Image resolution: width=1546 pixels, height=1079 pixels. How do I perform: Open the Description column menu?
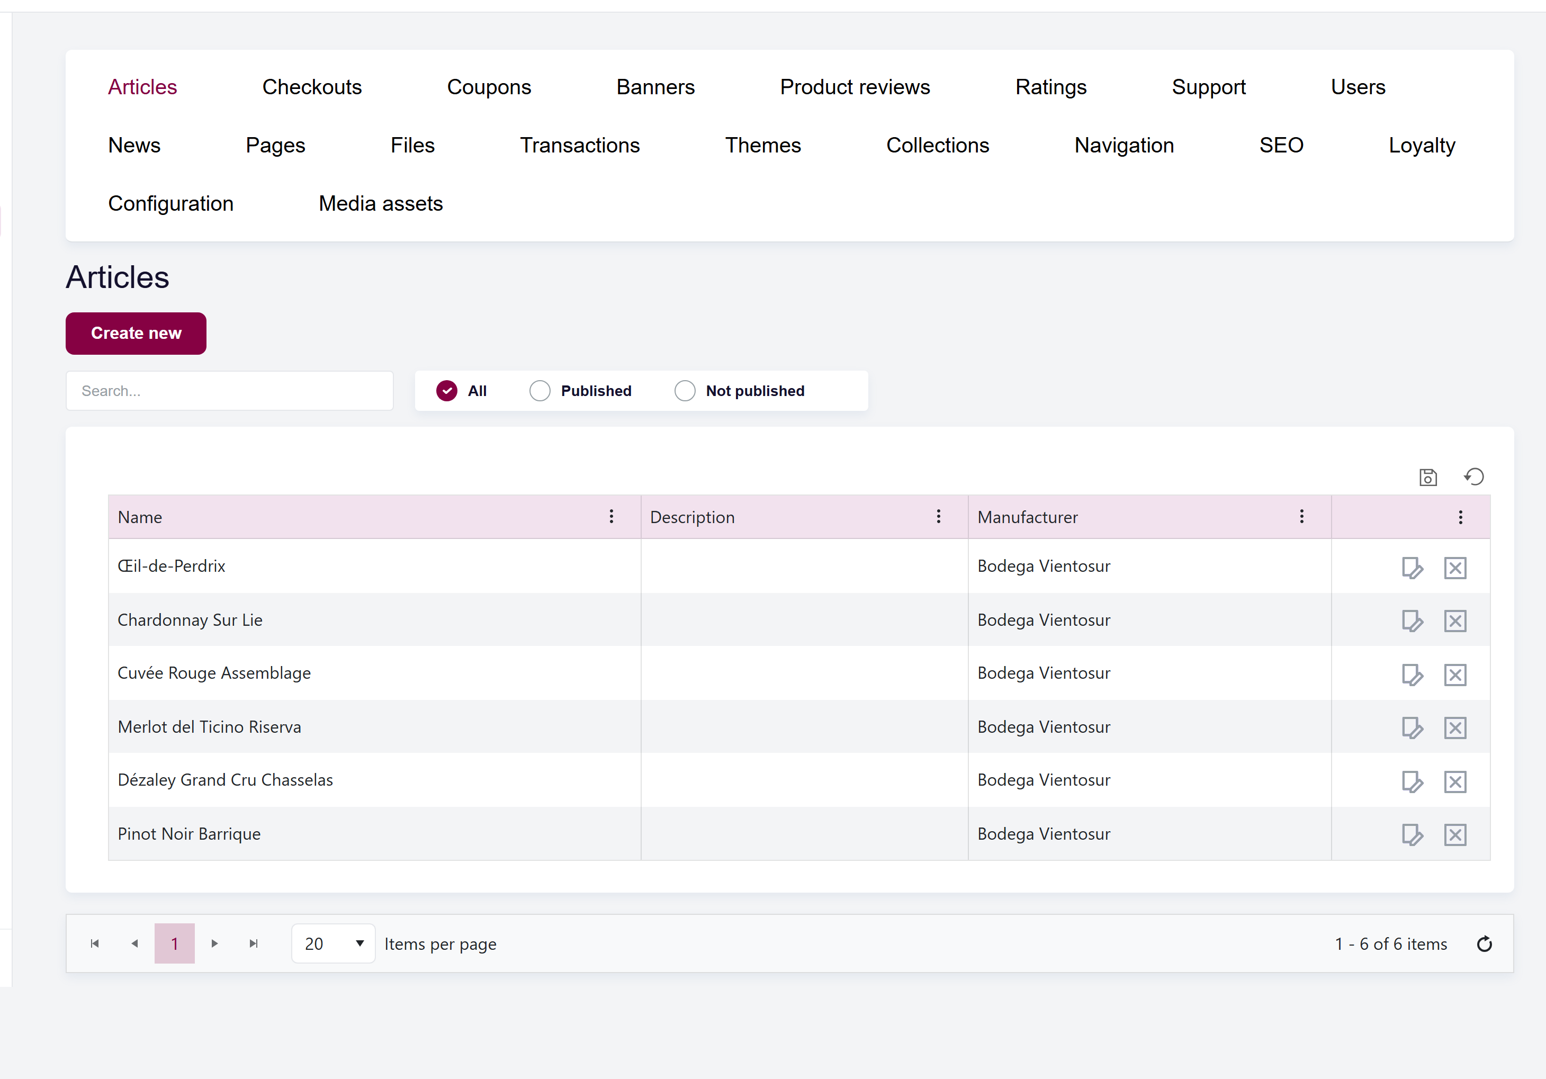[x=939, y=517]
